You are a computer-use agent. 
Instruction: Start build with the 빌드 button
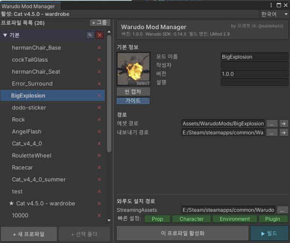coord(269,233)
